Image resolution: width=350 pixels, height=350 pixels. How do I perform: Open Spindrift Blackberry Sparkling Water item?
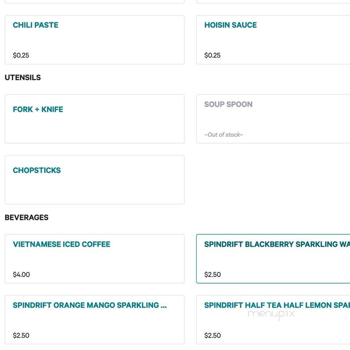[273, 259]
